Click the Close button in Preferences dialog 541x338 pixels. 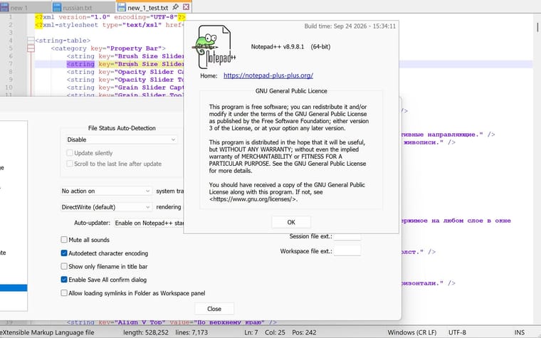point(214,309)
